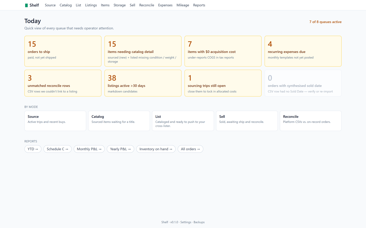This screenshot has width=366, height=228.
Task: Open the Storage nav item
Action: tap(119, 5)
